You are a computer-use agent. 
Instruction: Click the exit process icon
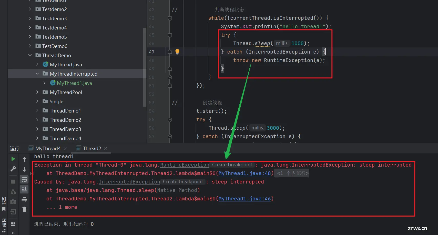13,212
